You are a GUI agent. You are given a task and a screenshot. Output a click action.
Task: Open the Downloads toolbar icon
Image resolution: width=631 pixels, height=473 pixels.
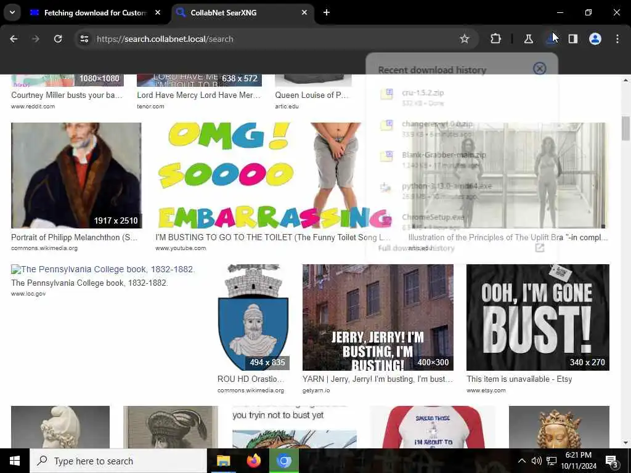[x=551, y=39]
